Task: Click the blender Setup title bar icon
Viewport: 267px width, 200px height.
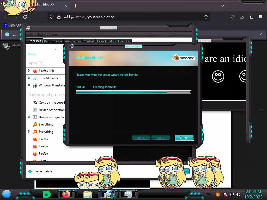Action: point(71,46)
